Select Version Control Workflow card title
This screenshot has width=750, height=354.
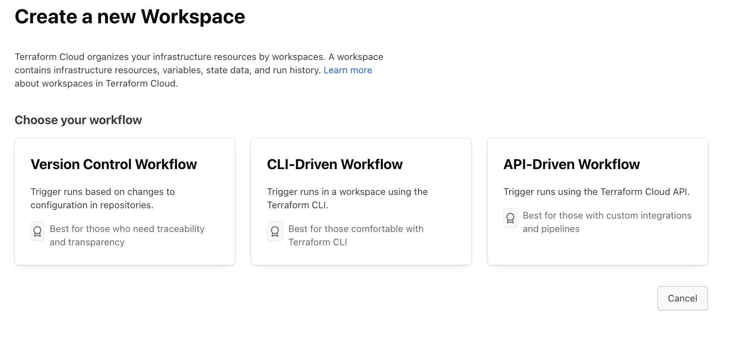coord(114,165)
